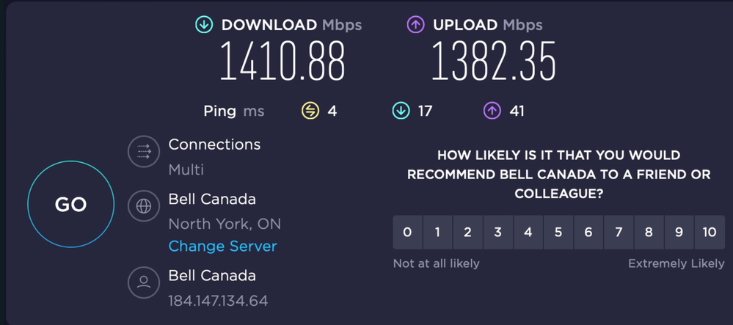
Task: Click the Multi connections mode text
Action: coord(186,169)
